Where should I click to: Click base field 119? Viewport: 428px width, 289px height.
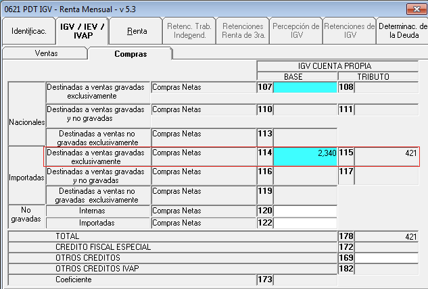tap(305, 195)
